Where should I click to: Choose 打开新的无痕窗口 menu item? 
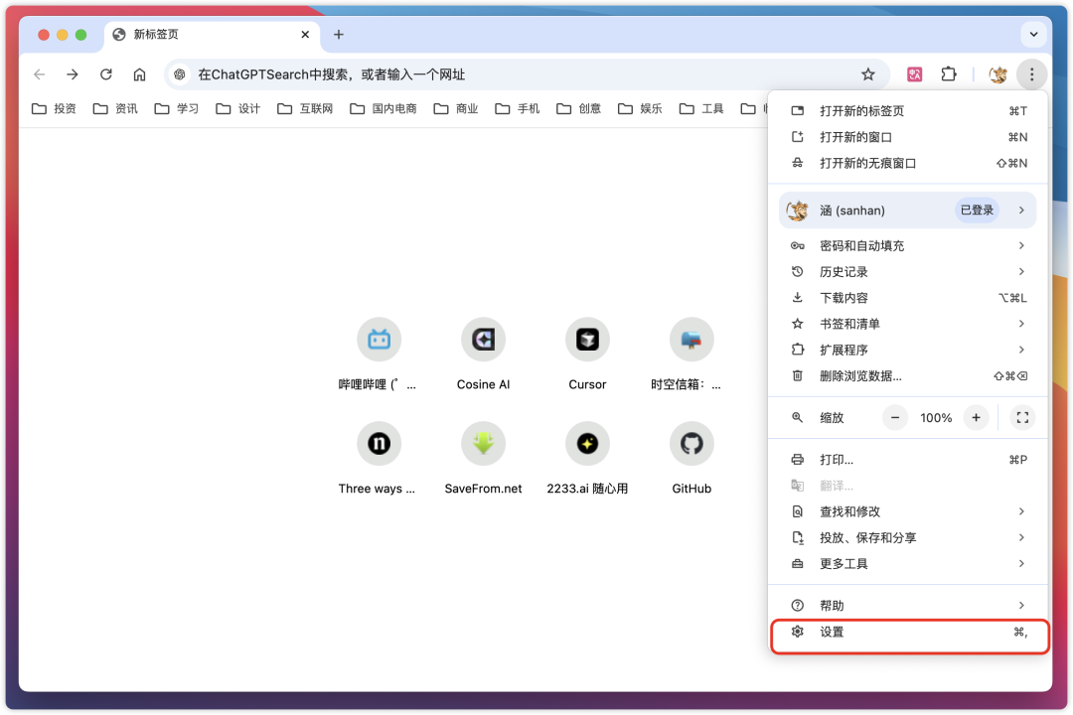tap(908, 163)
